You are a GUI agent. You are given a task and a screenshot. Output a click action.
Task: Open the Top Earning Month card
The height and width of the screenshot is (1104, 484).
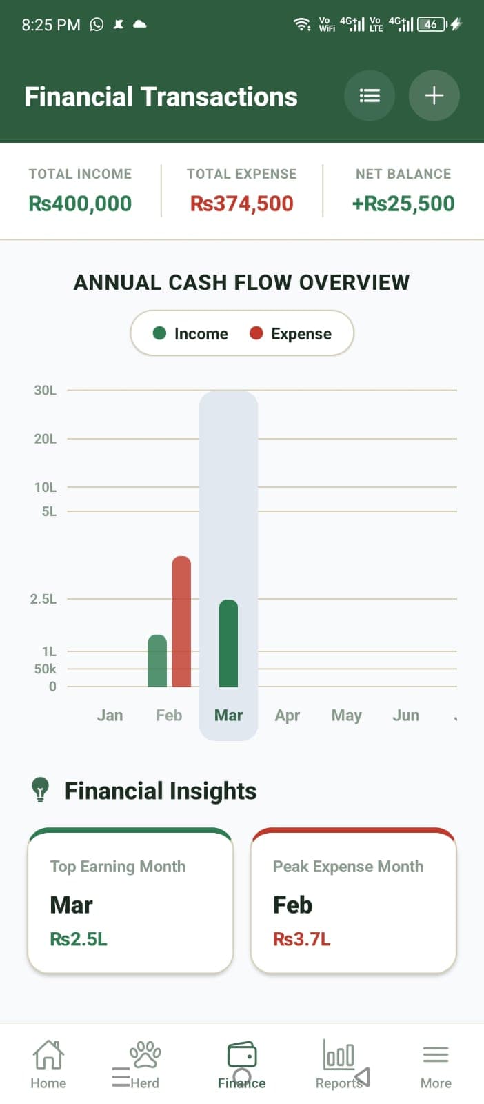pyautogui.click(x=130, y=900)
